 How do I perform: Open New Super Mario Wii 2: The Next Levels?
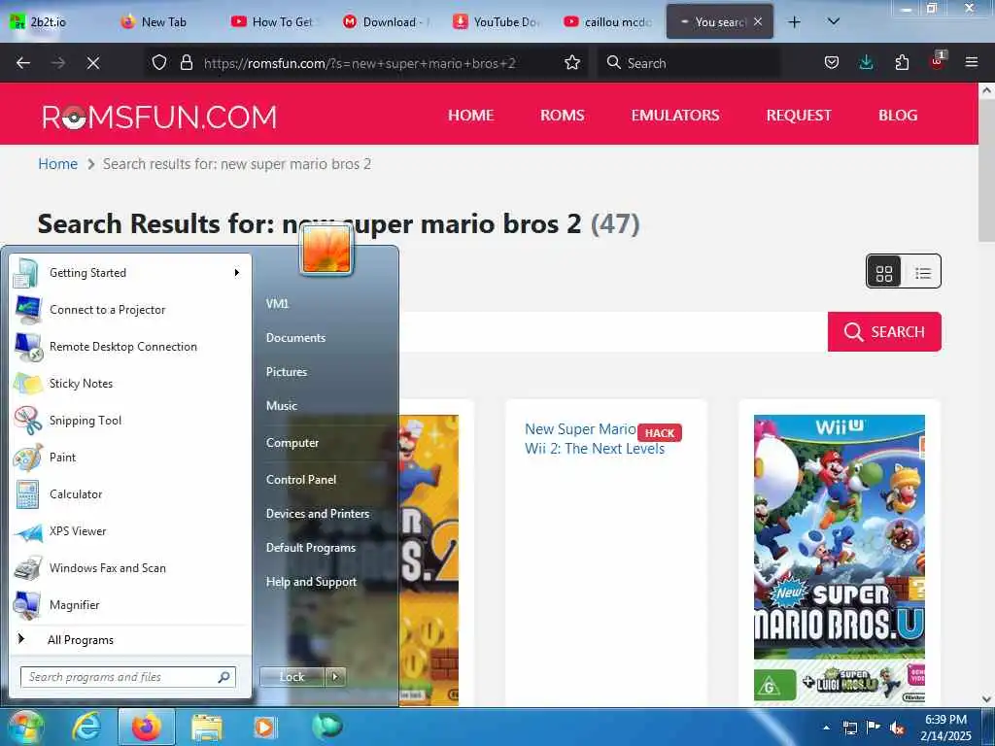coord(595,439)
